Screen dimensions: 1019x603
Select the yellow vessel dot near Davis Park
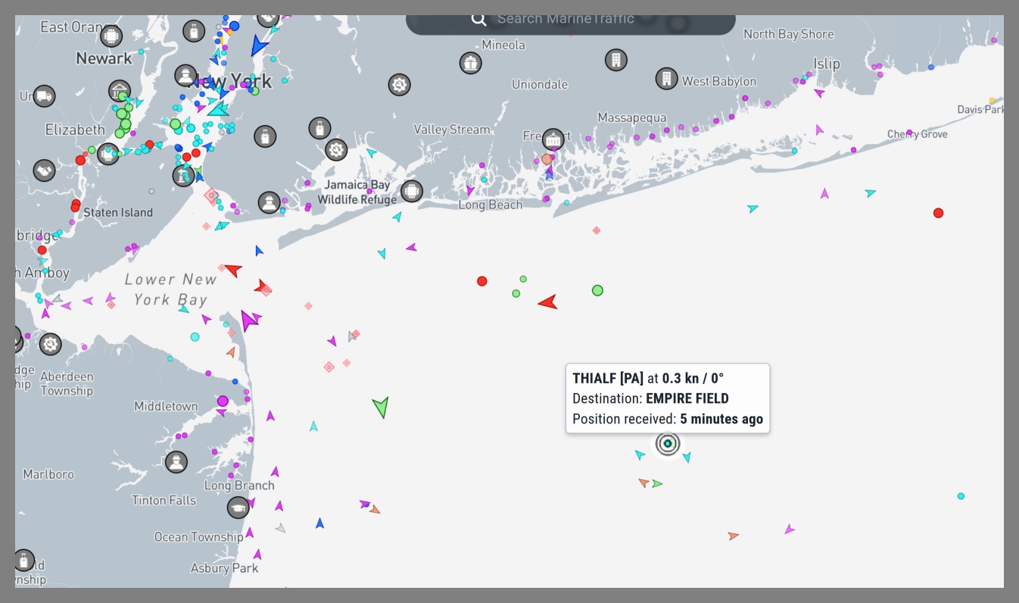(992, 100)
